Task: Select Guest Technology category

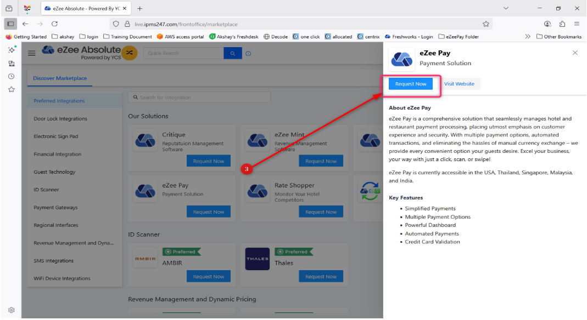Action: coord(75,172)
